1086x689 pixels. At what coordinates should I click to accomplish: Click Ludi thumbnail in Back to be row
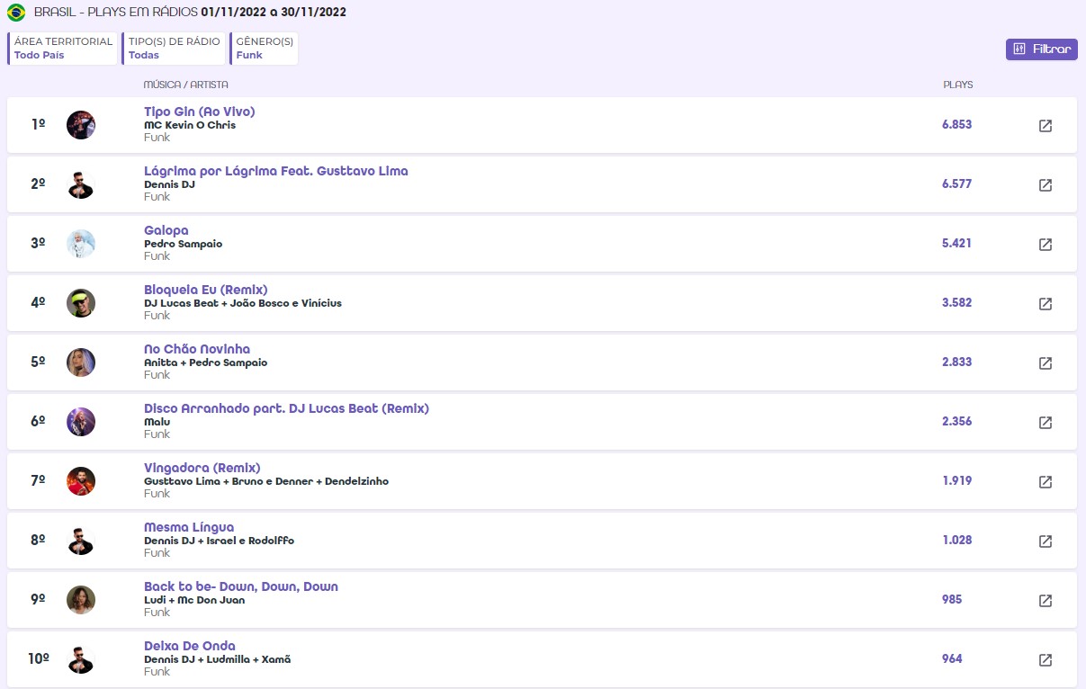pos(81,600)
